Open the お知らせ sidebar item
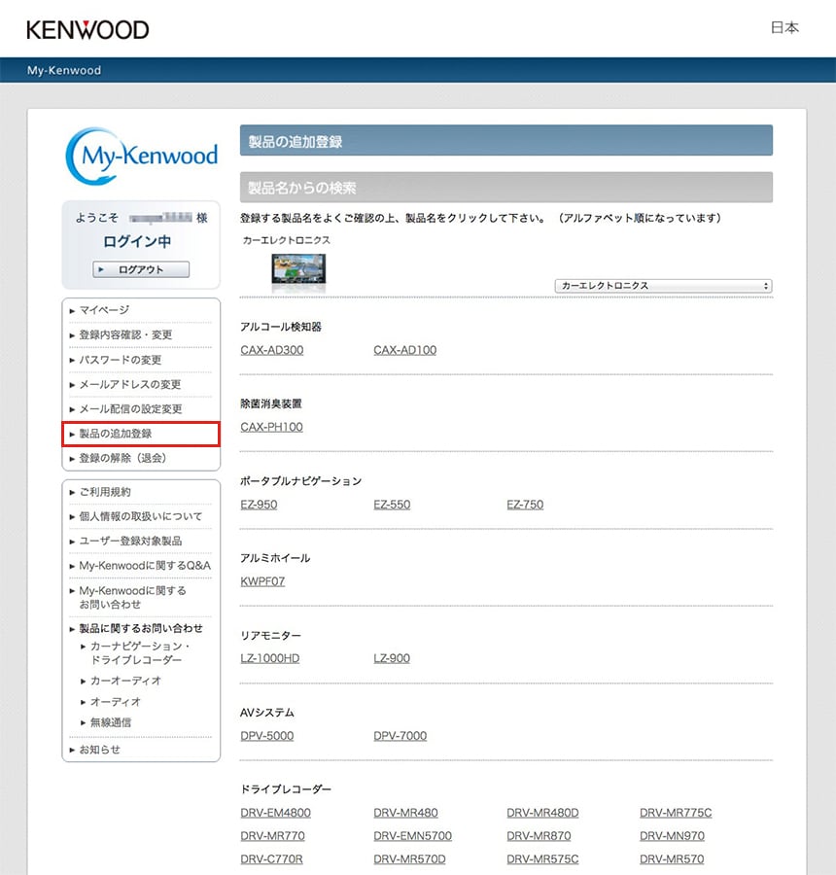The height and width of the screenshot is (875, 836). [x=100, y=750]
